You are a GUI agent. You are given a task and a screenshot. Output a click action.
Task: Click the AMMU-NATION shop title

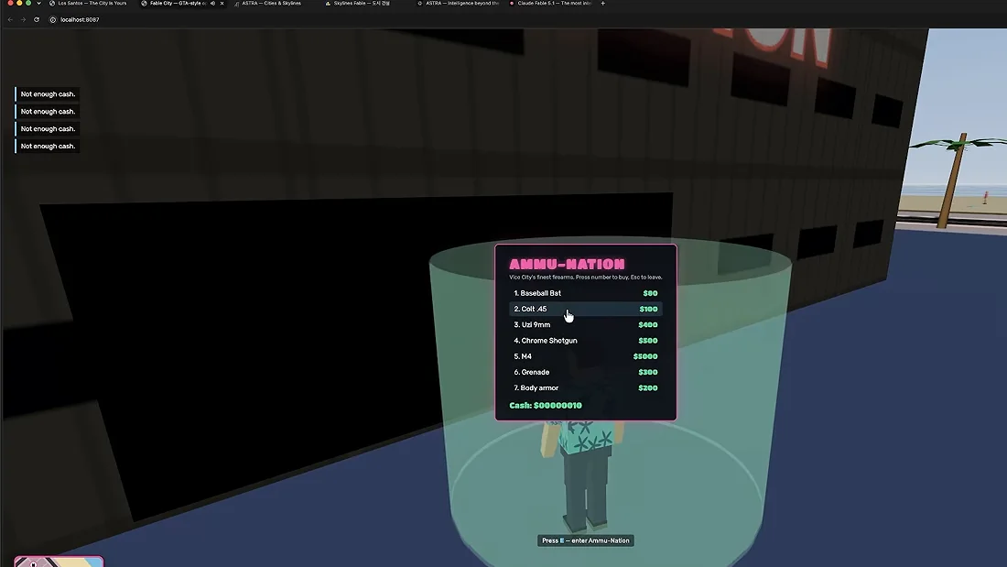567,264
